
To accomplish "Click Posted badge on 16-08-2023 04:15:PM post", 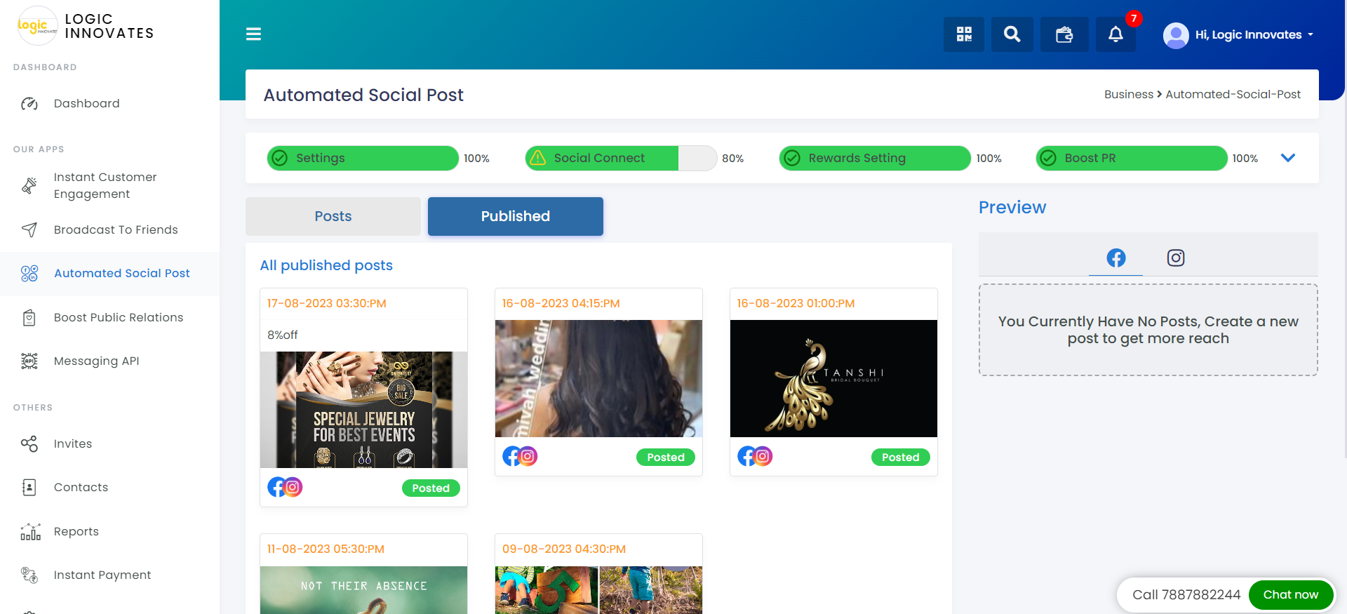I will (x=666, y=458).
